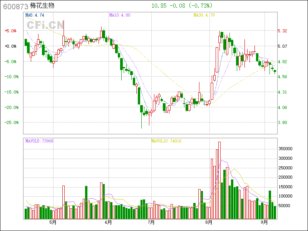308x231 pixels.
Task: Select the 6月 date marker
Action: [109, 223]
